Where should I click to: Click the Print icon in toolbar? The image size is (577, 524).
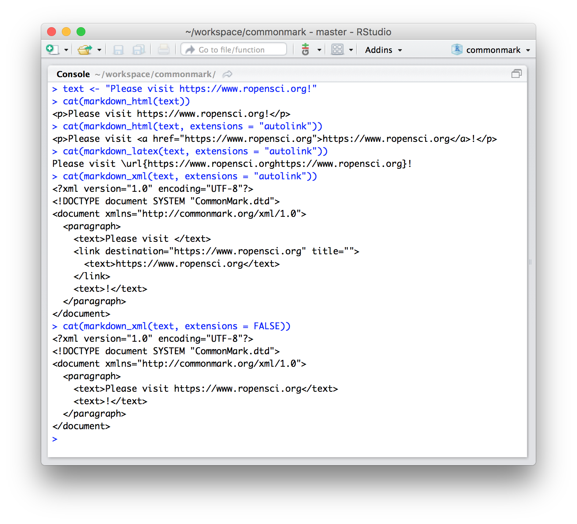tap(164, 50)
